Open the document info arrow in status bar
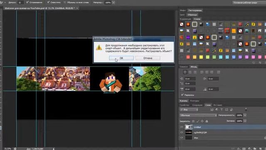 (54, 149)
